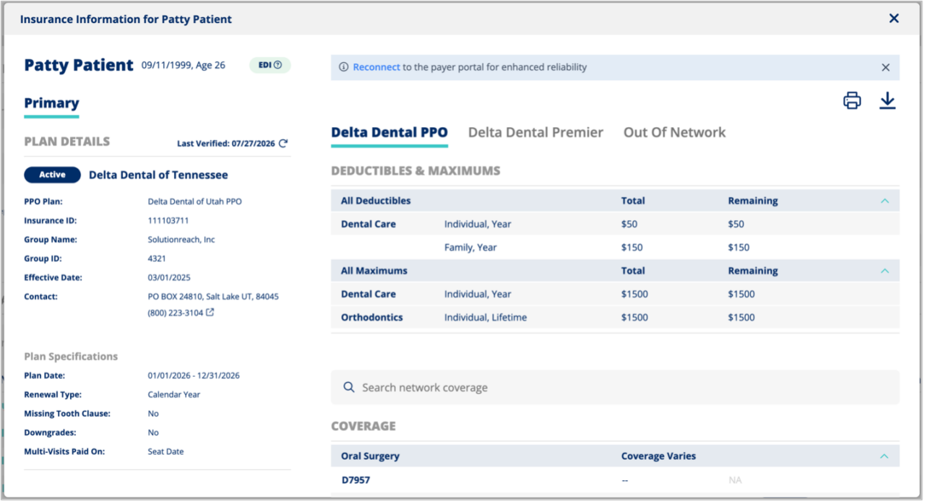The image size is (925, 504).
Task: Click the NA value in the D7957 row
Action: tap(735, 480)
